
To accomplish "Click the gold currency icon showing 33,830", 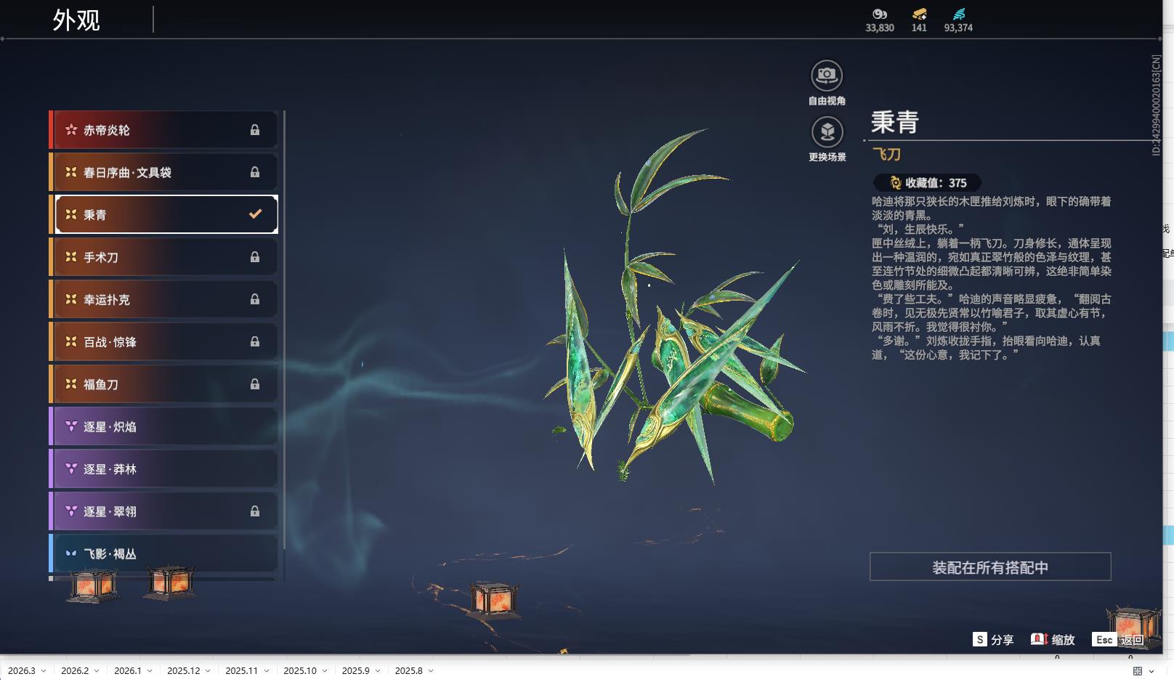I will coord(879,14).
